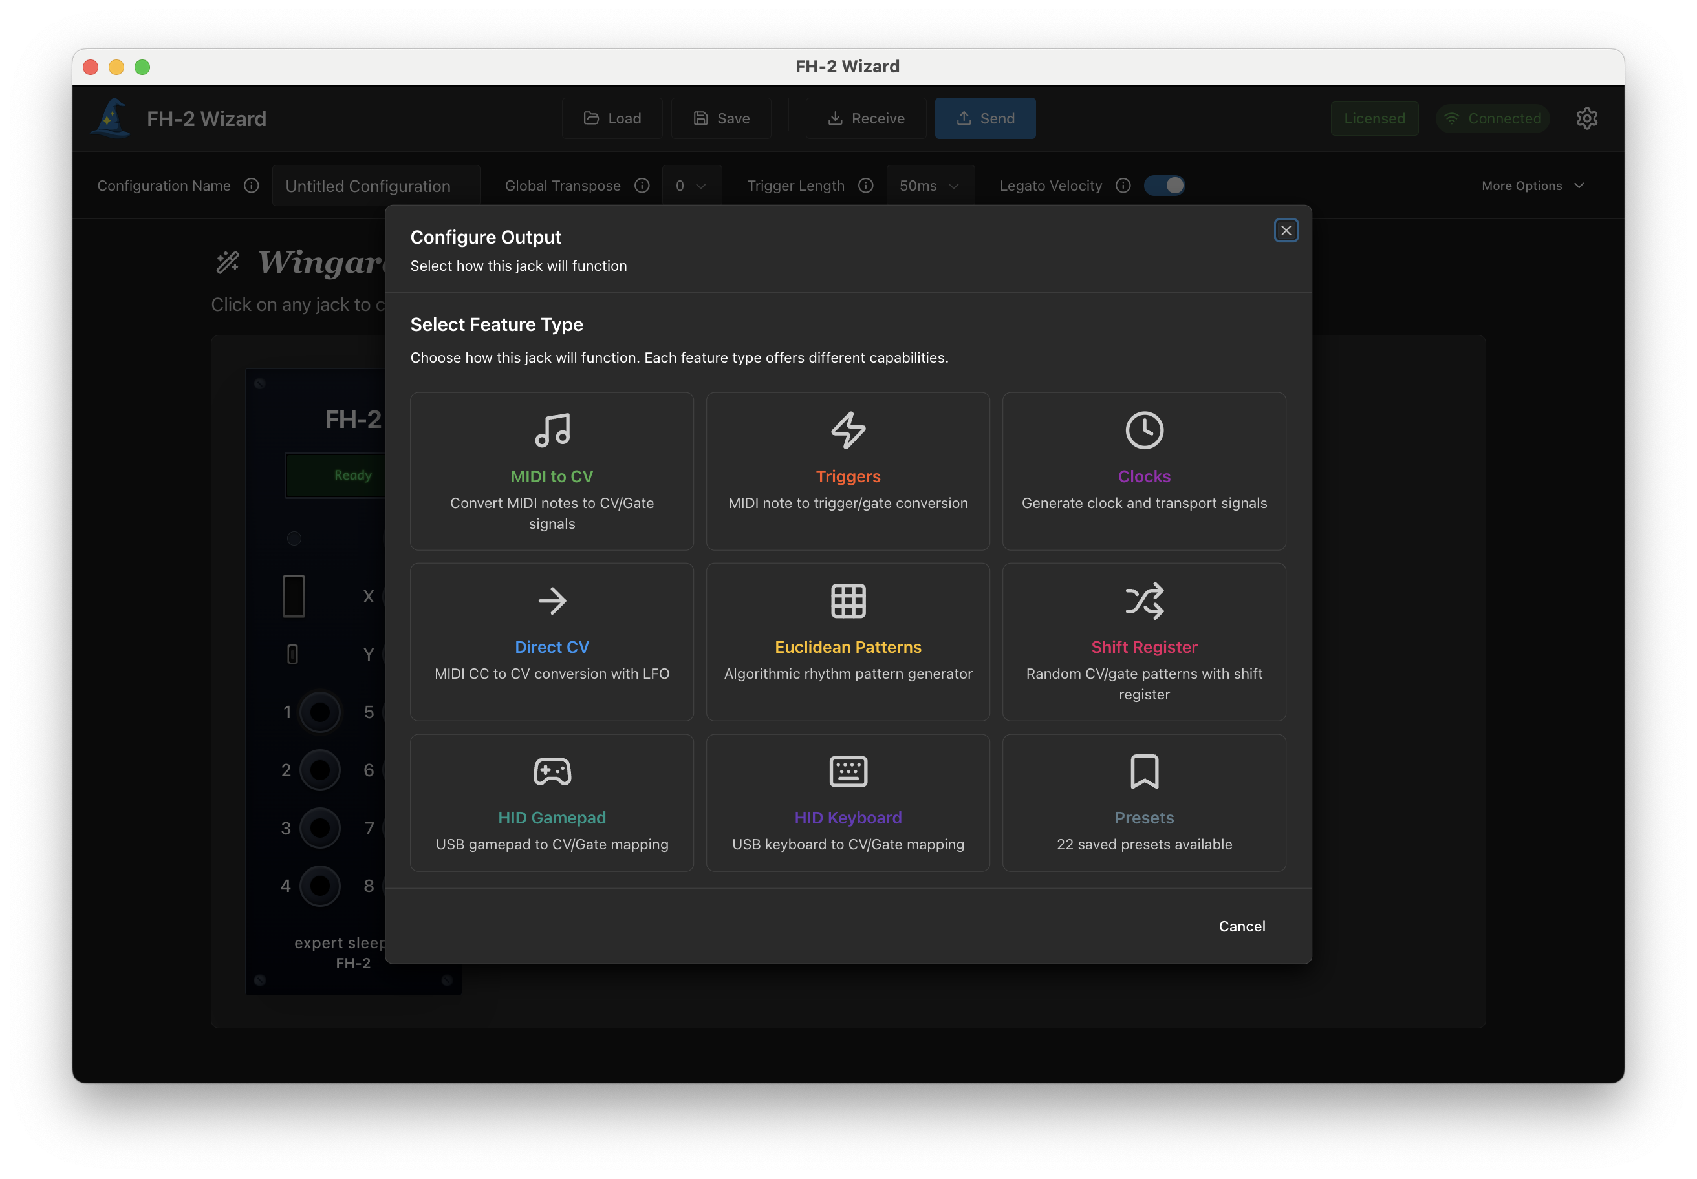Click the Connected status indicator

[1493, 118]
